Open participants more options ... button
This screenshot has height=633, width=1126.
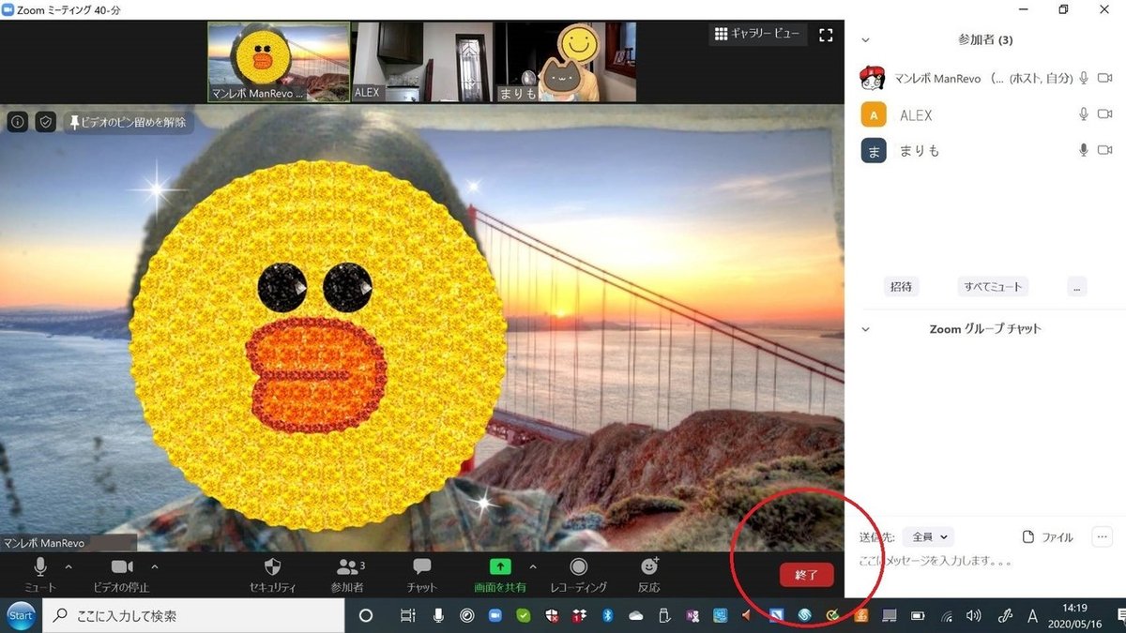1077,287
